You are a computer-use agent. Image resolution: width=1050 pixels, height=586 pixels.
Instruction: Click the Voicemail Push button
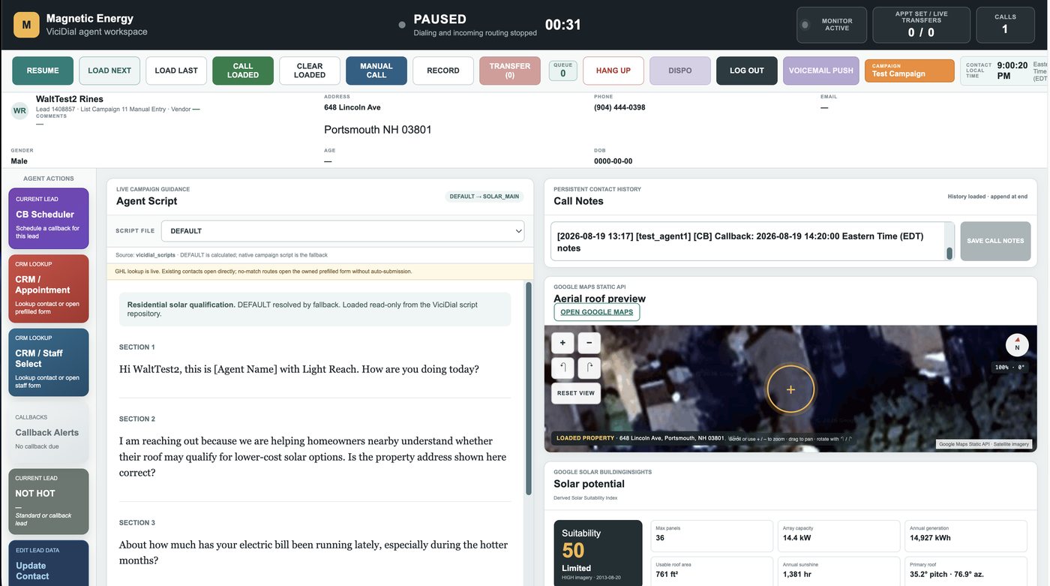tap(821, 71)
